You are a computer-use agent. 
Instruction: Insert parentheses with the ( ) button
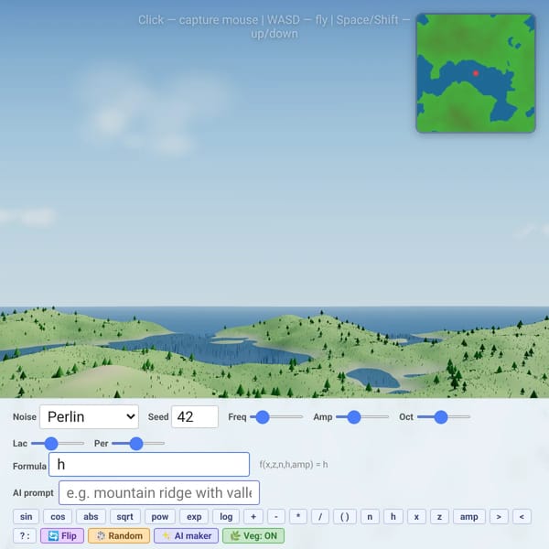[345, 516]
